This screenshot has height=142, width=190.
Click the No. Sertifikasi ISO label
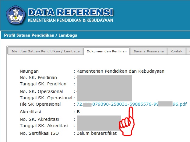(x=39, y=133)
